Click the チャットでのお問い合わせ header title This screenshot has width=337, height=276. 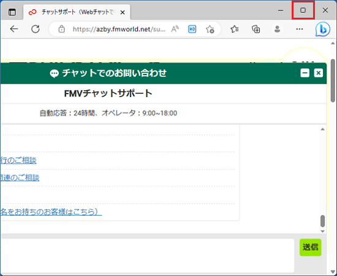pyautogui.click(x=115, y=73)
